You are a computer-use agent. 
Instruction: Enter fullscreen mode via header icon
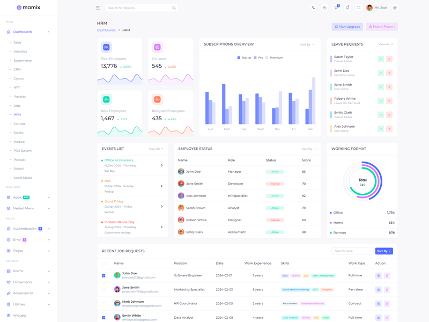(359, 8)
